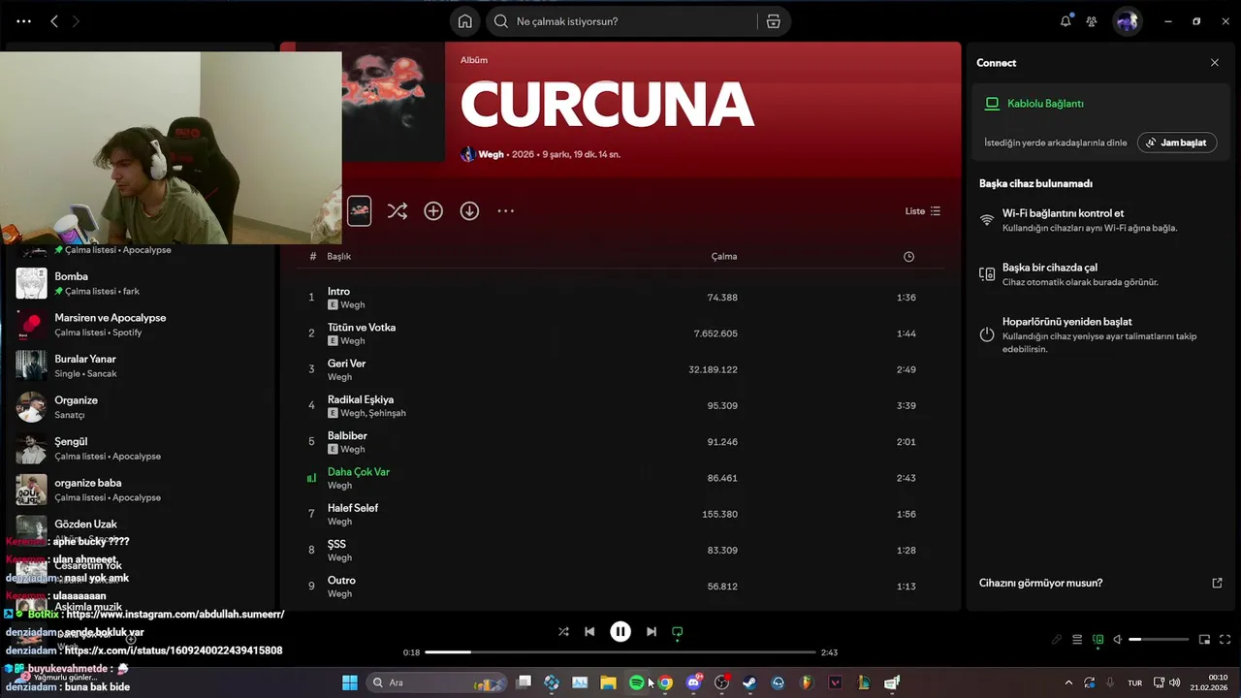Go forward with the right arrow
This screenshot has width=1241, height=698.
[76, 21]
